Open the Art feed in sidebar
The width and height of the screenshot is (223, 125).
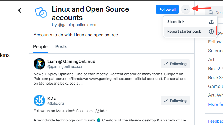click(x=211, y=59)
